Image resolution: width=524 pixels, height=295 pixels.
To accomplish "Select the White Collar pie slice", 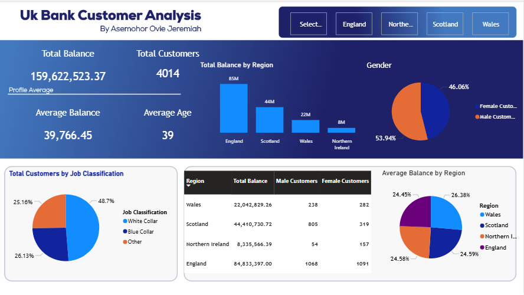I will point(84,227).
